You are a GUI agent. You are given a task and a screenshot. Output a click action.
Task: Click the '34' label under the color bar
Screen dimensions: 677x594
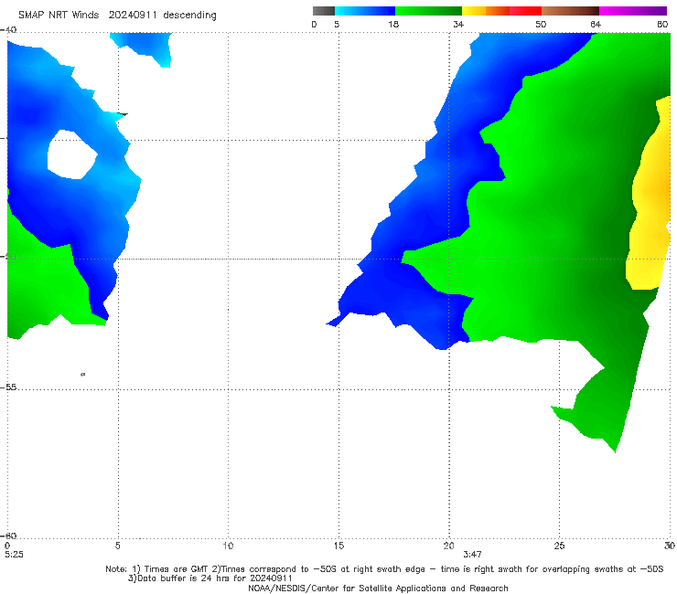coord(458,24)
